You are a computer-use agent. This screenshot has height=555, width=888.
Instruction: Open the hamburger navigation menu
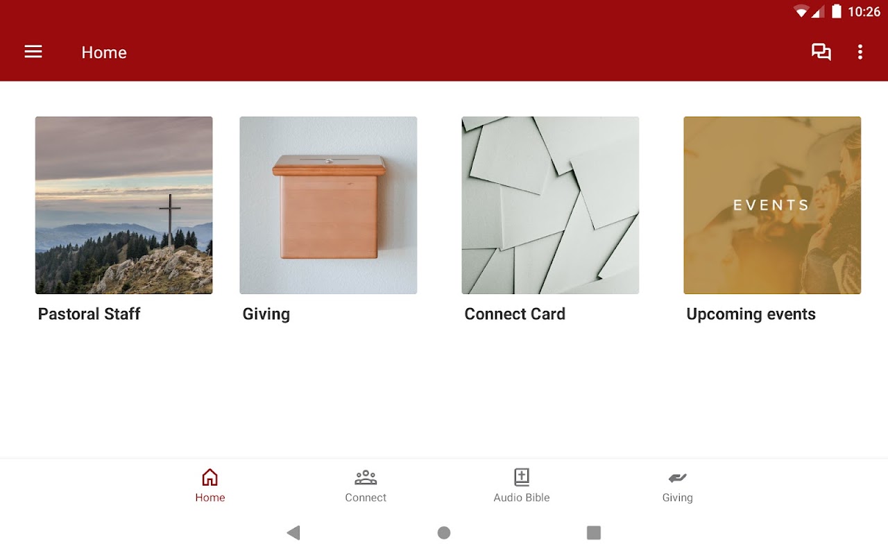pyautogui.click(x=33, y=52)
